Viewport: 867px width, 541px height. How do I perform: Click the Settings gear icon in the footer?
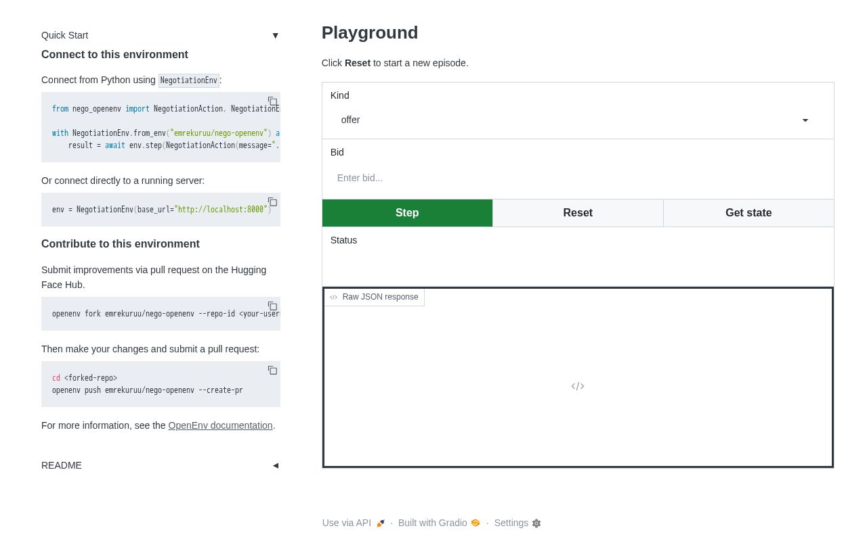click(536, 523)
